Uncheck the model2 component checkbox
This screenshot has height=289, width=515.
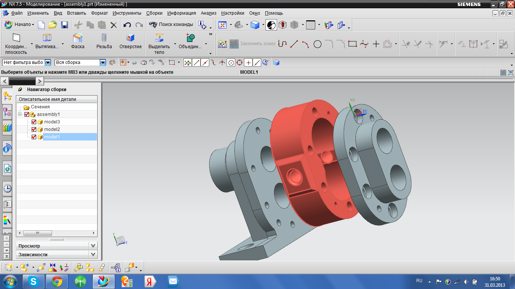[x=33, y=129]
